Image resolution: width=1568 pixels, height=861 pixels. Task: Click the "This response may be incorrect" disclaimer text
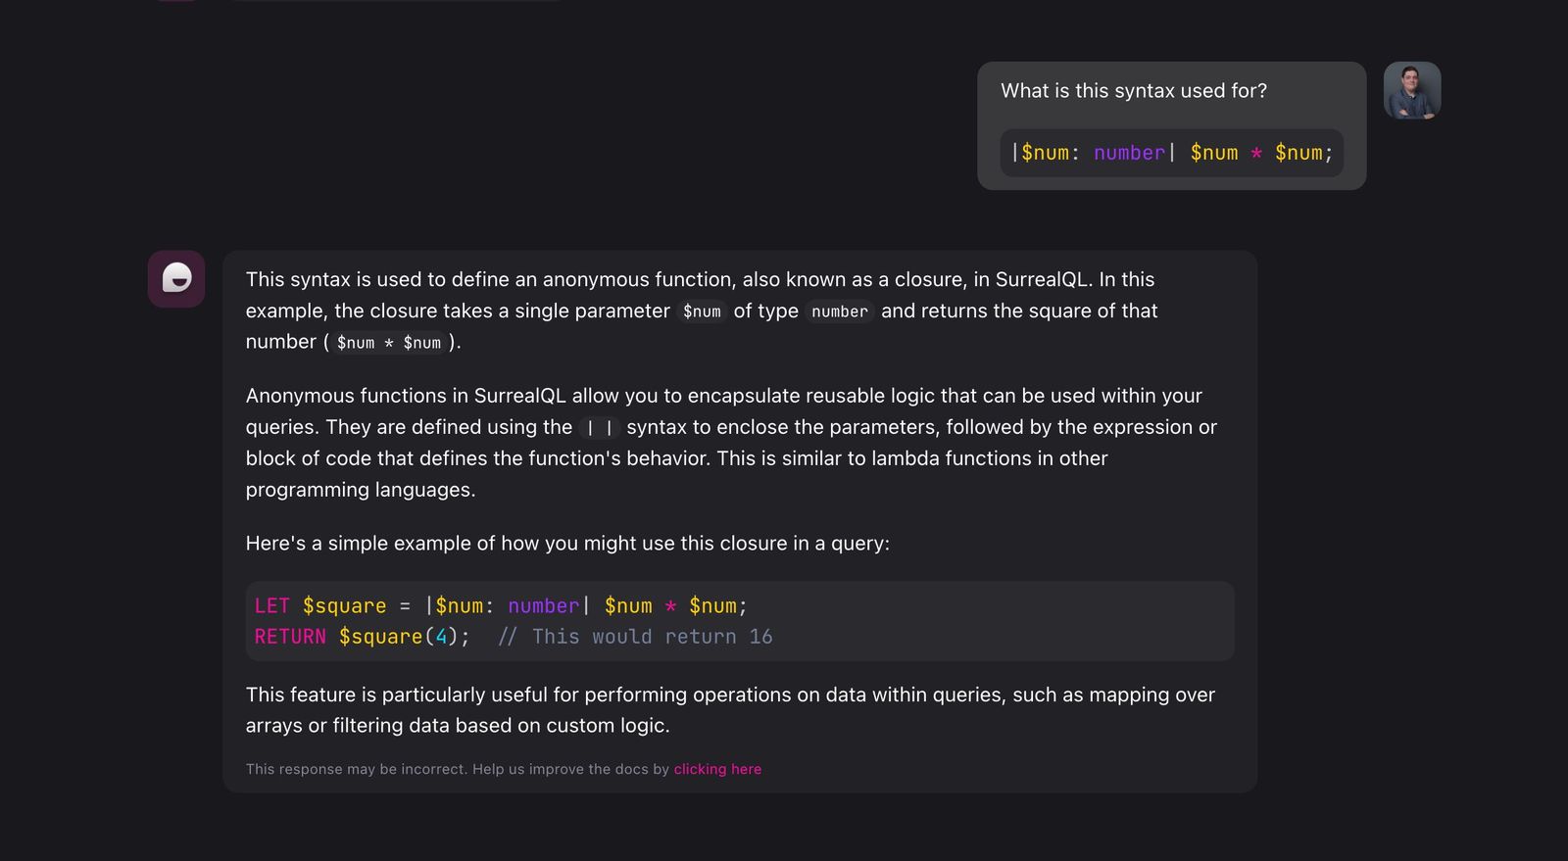point(457,769)
